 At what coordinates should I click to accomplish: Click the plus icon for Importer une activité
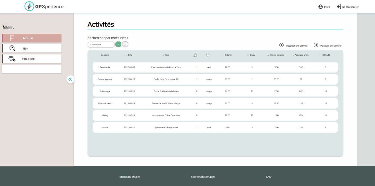[x=282, y=45]
